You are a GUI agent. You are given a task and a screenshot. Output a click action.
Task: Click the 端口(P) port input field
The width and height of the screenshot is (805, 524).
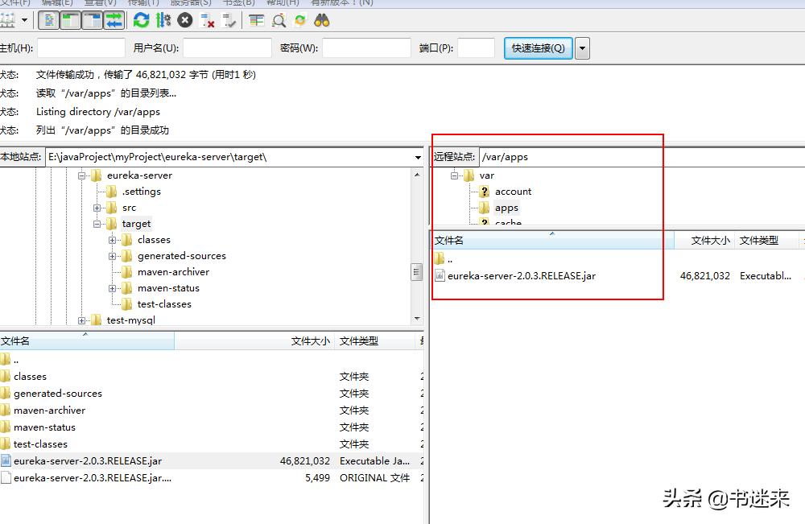point(476,47)
